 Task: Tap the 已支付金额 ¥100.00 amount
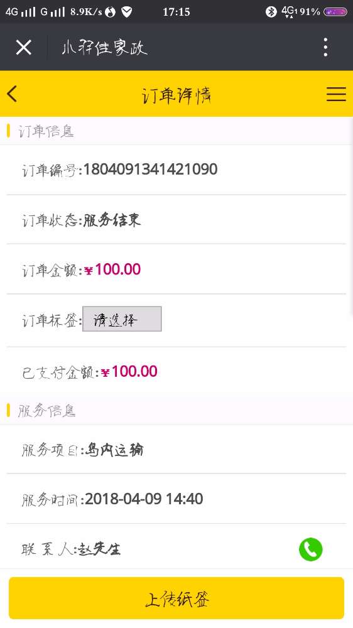point(129,372)
